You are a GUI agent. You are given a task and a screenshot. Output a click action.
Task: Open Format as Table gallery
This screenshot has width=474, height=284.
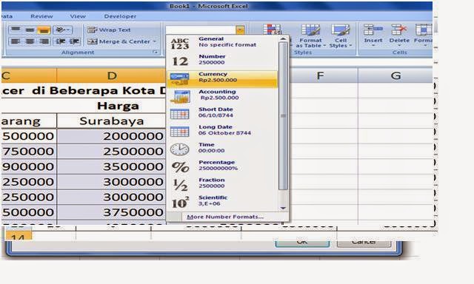[311, 36]
